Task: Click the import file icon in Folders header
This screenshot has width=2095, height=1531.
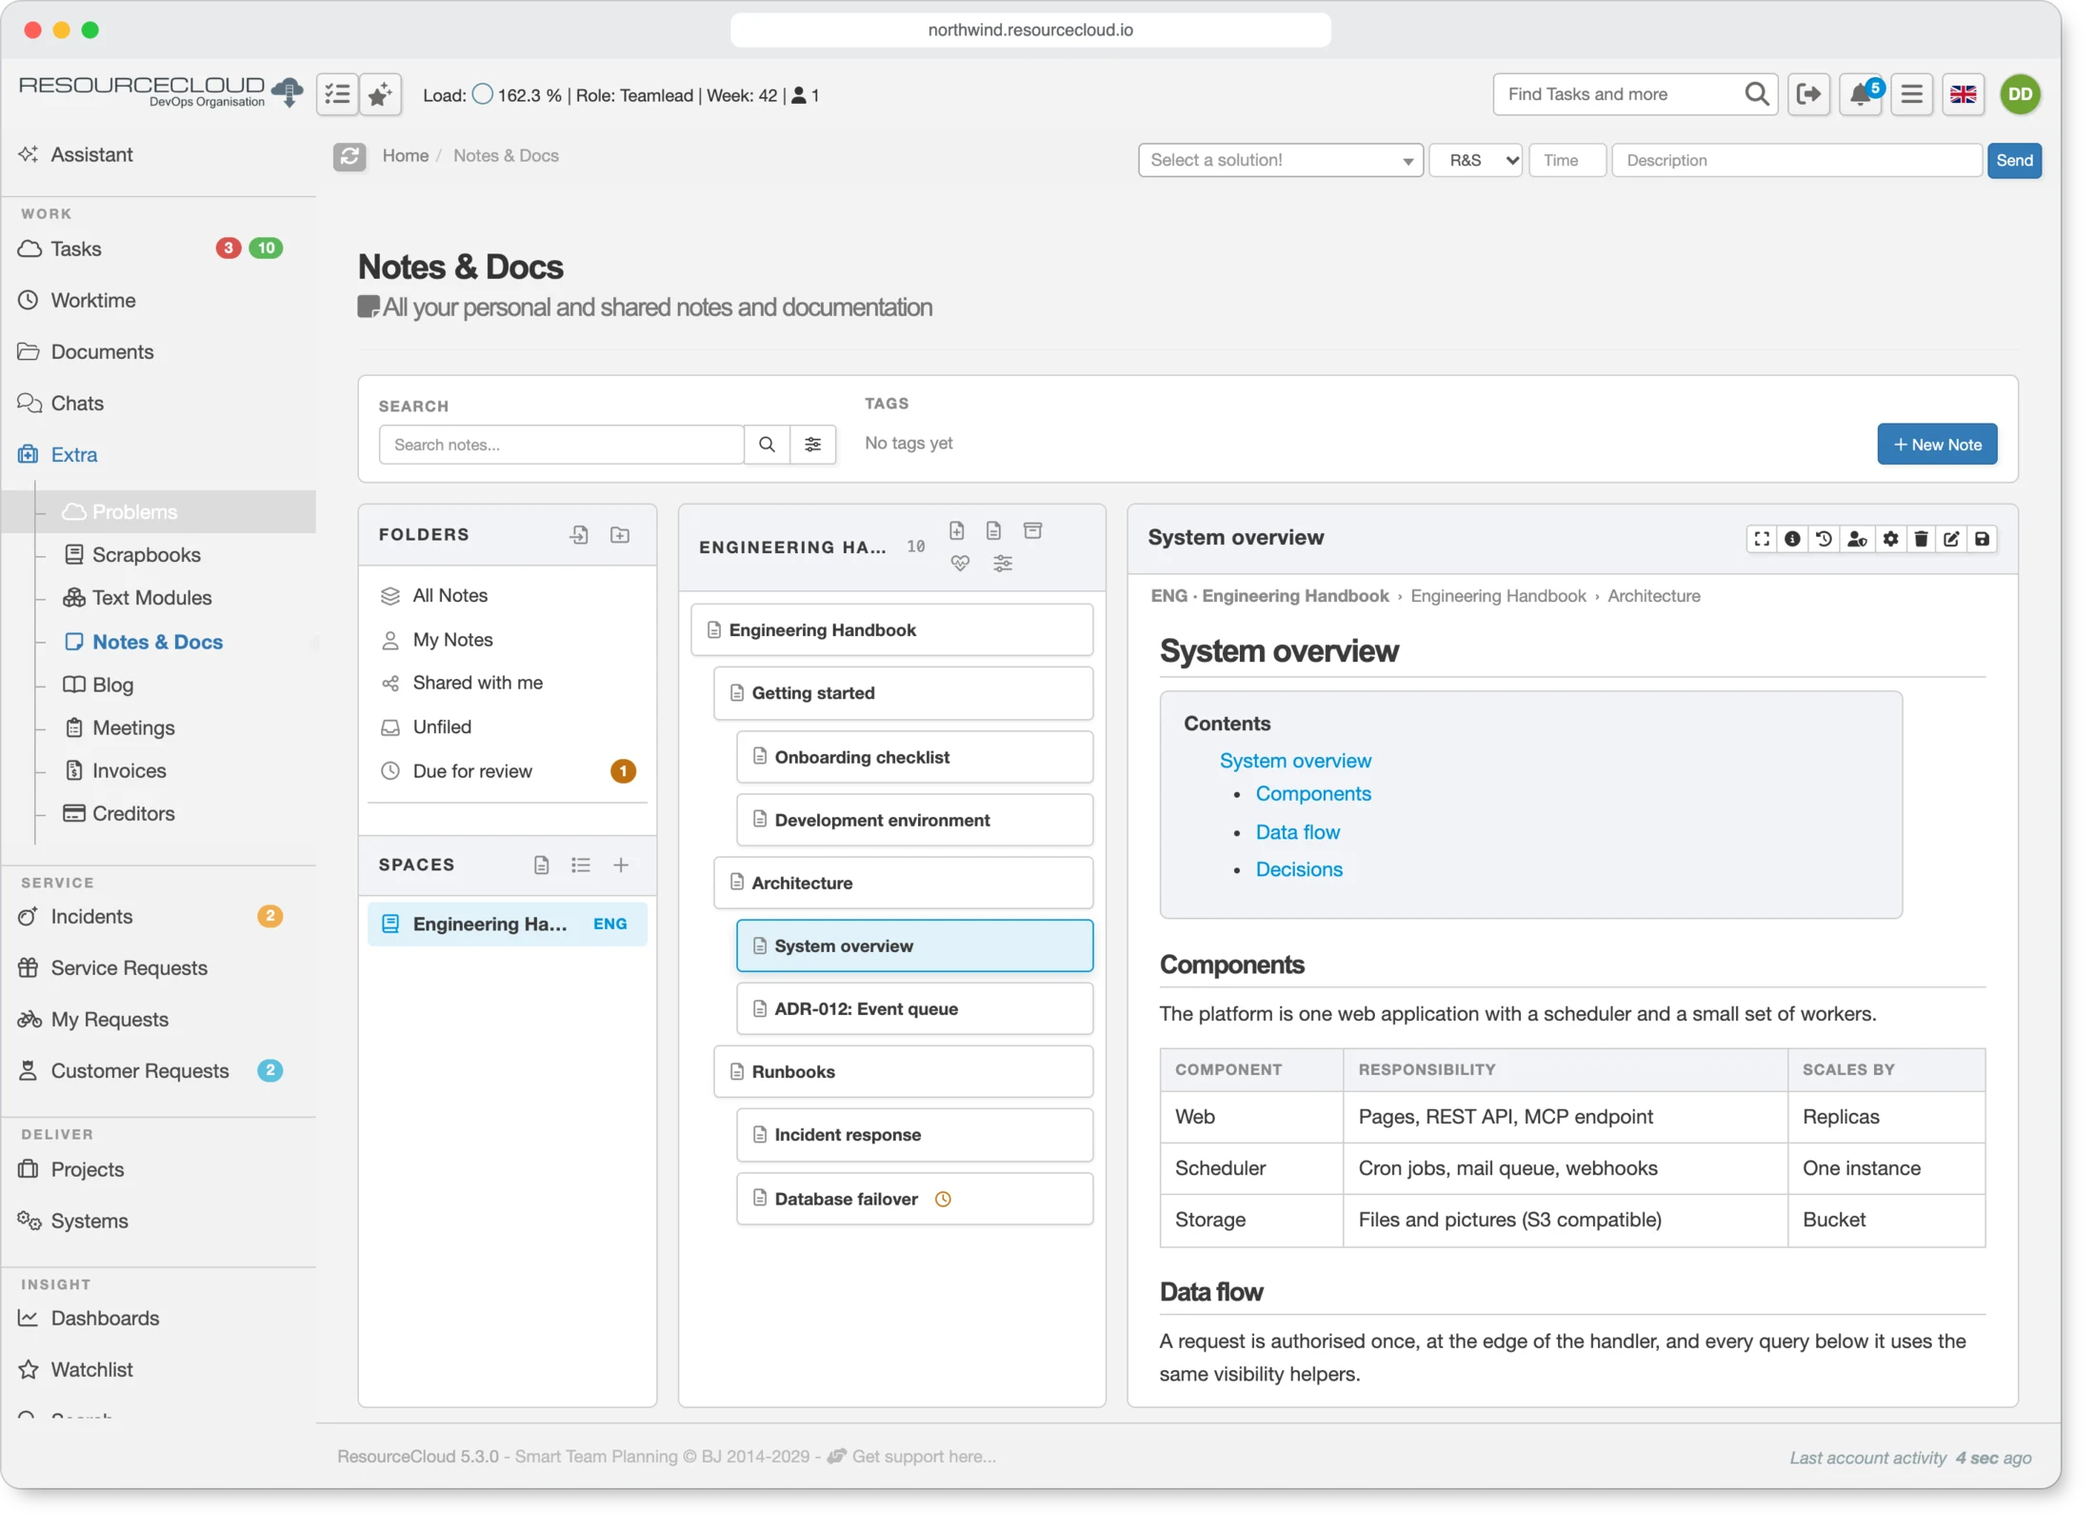Action: point(579,535)
